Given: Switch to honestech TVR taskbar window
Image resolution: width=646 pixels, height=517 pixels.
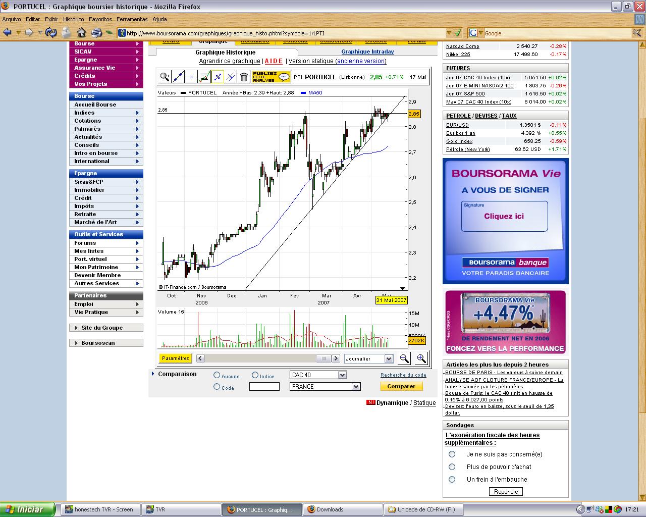Looking at the screenshot, I should pos(99,509).
